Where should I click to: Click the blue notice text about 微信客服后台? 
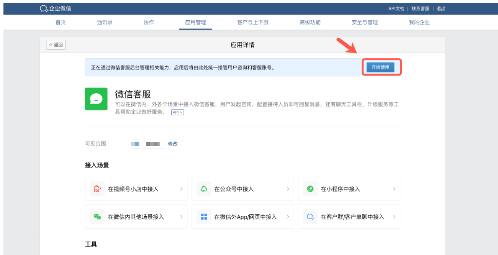click(183, 67)
